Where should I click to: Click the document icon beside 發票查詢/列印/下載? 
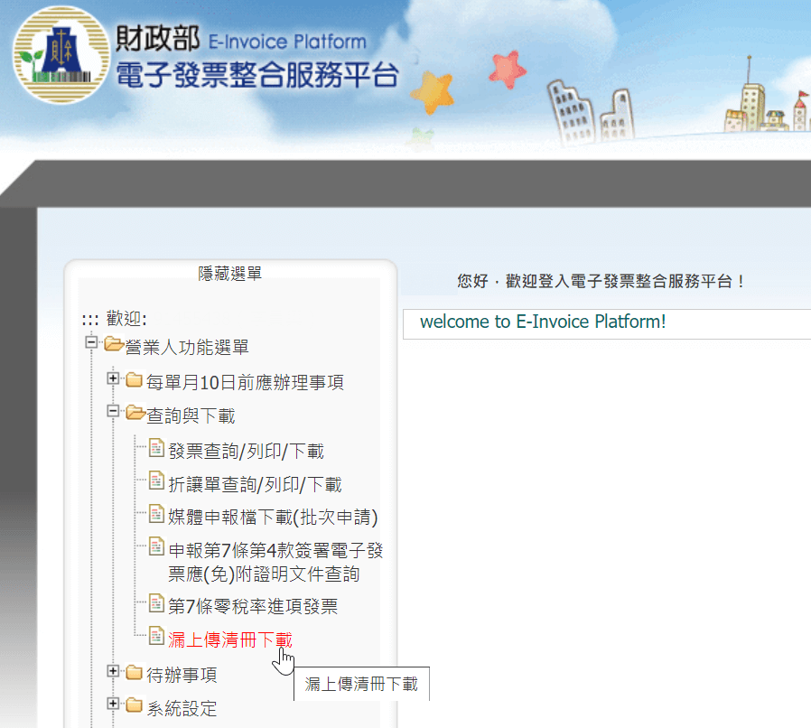click(156, 448)
